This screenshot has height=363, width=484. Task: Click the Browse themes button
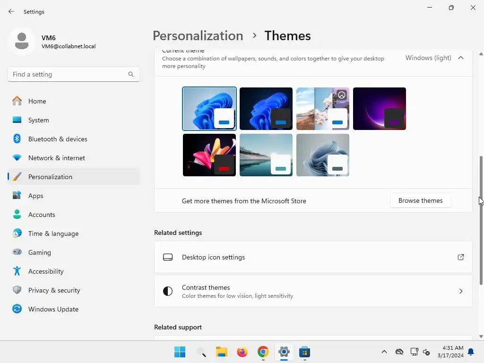pyautogui.click(x=420, y=200)
